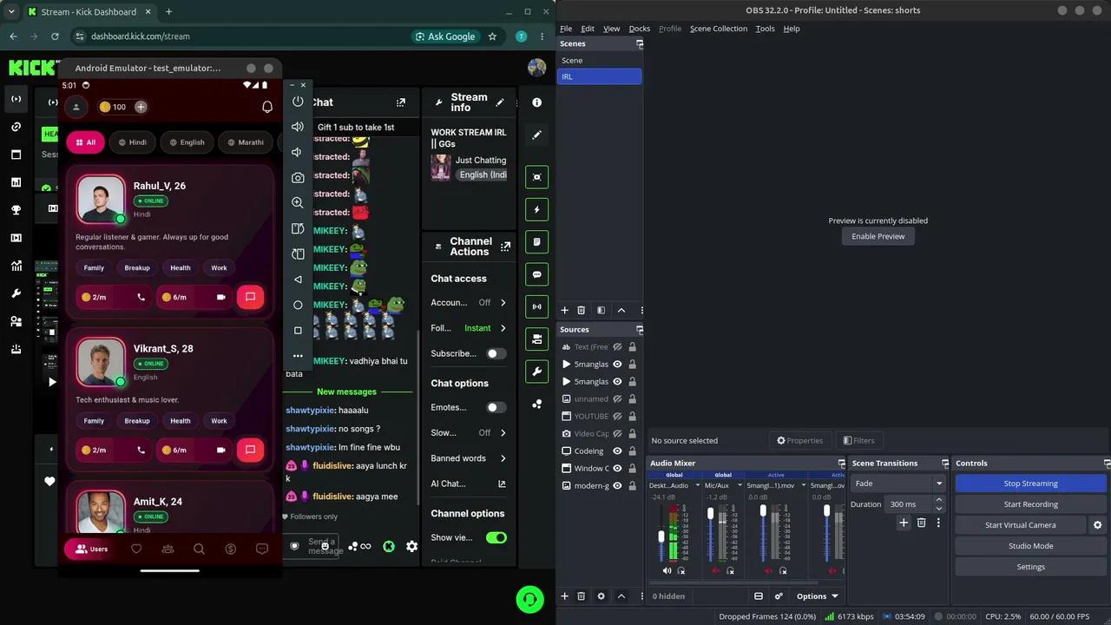Open the OBS Tools menu
The width and height of the screenshot is (1111, 625).
tap(765, 29)
